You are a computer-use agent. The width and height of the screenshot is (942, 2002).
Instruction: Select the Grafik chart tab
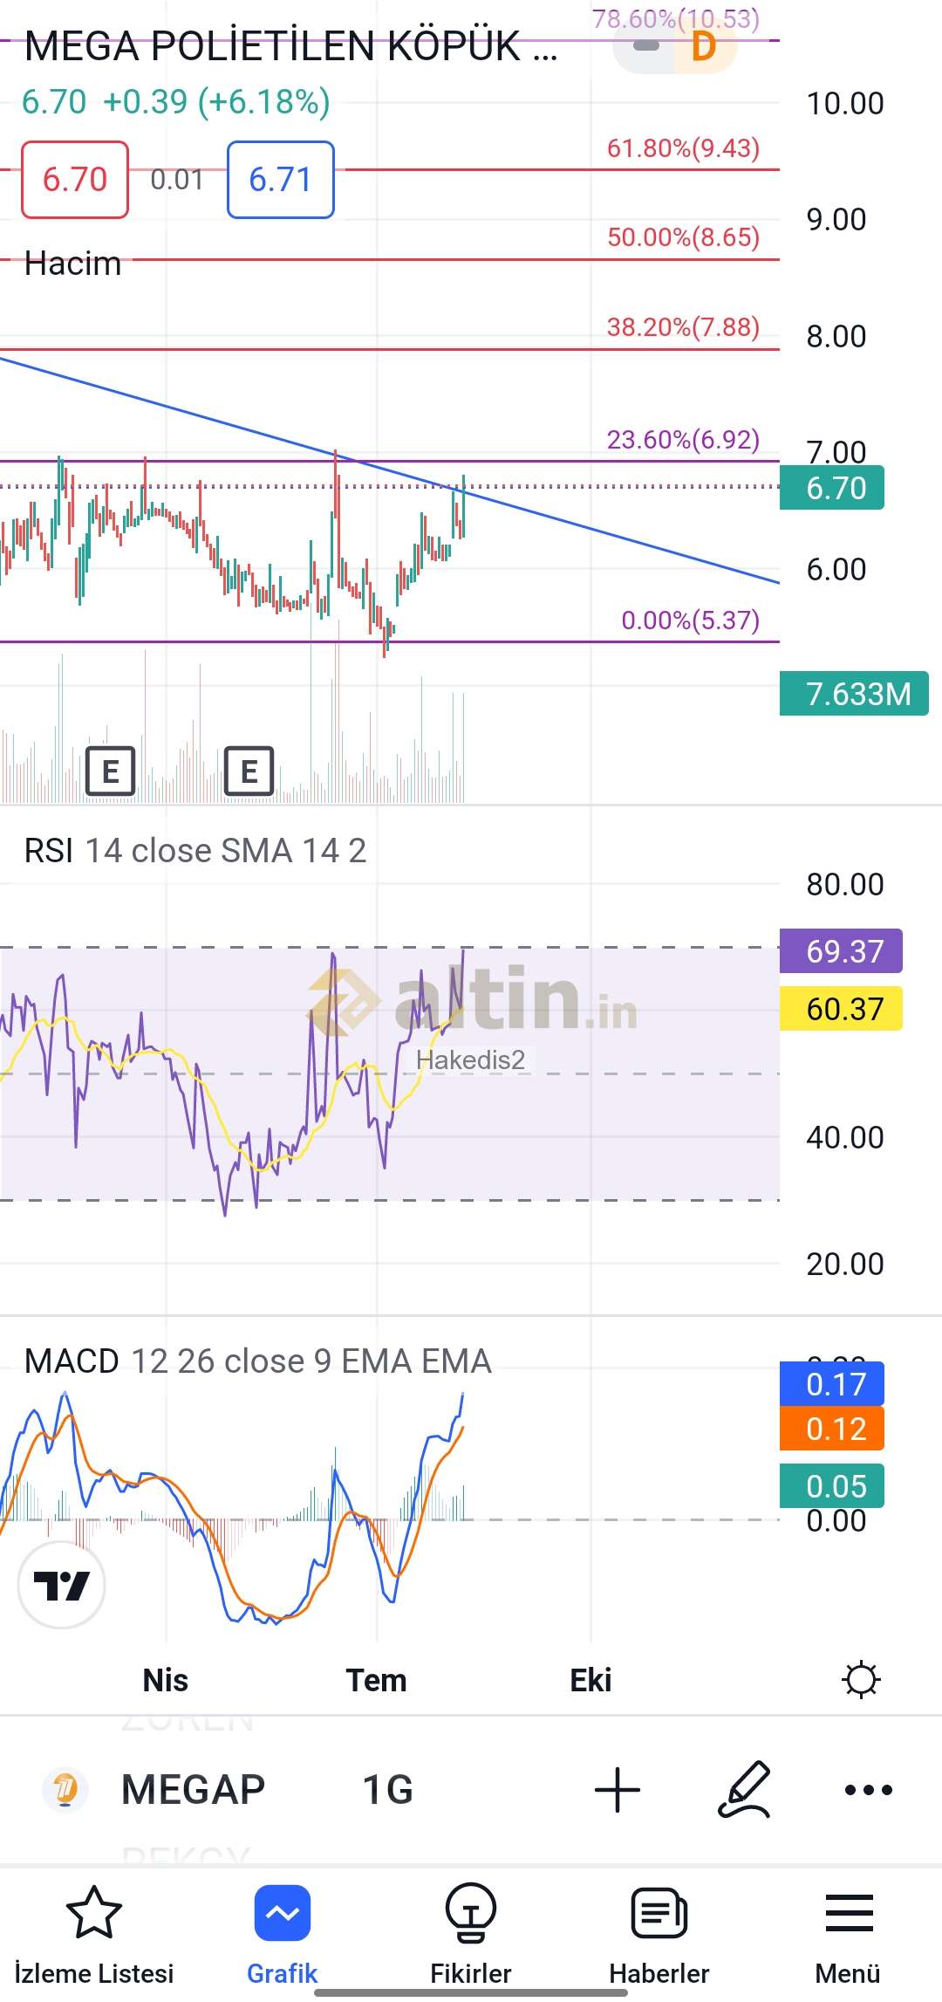283,1931
